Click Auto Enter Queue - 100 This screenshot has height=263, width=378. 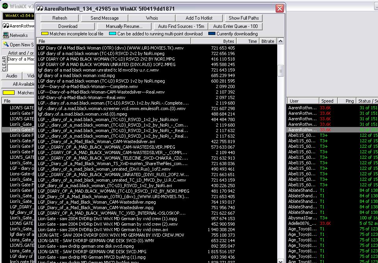[x=235, y=26]
